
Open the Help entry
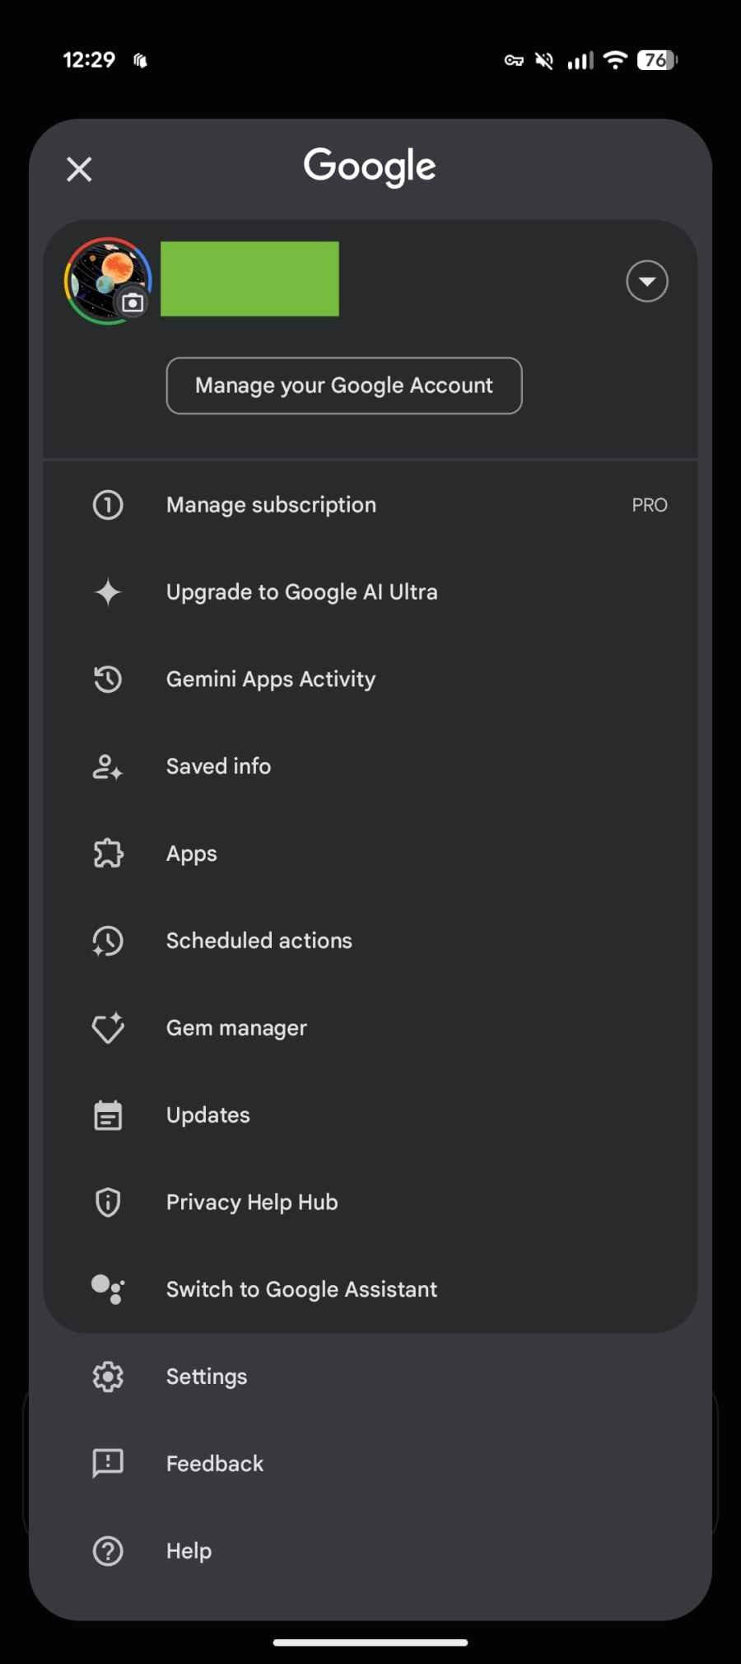pyautogui.click(x=370, y=1550)
